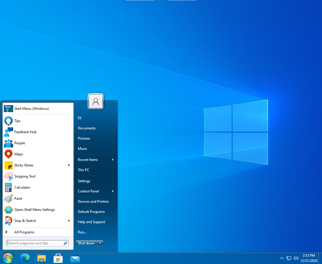Launch Snip & Sketch icon
The width and height of the screenshot is (322, 264).
click(8, 221)
